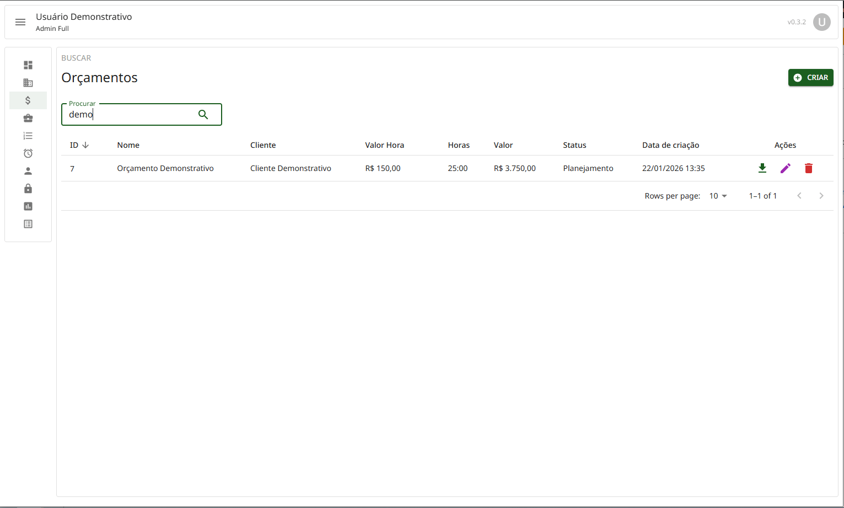Edit Orçamento Demonstrativo with pencil icon
This screenshot has width=844, height=508.
pyautogui.click(x=786, y=168)
